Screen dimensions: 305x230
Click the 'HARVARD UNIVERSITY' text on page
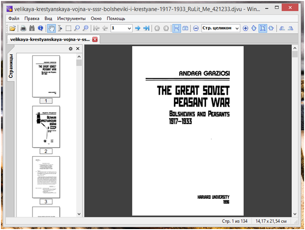click(213, 197)
